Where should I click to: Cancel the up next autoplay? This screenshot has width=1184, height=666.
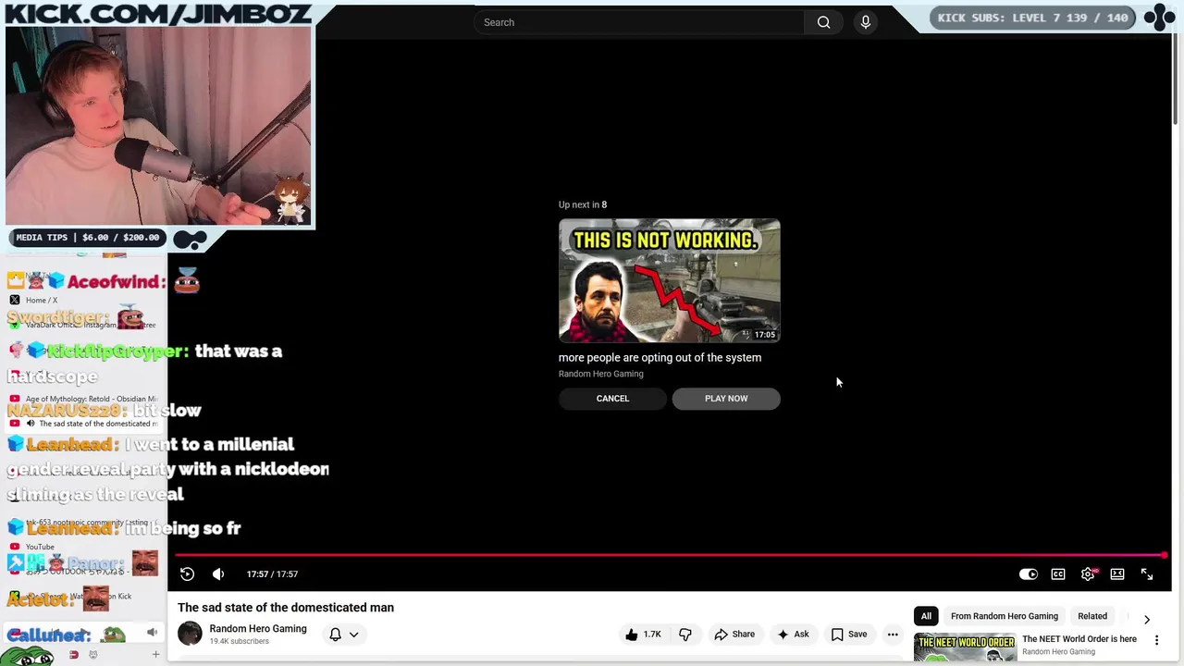click(x=612, y=399)
